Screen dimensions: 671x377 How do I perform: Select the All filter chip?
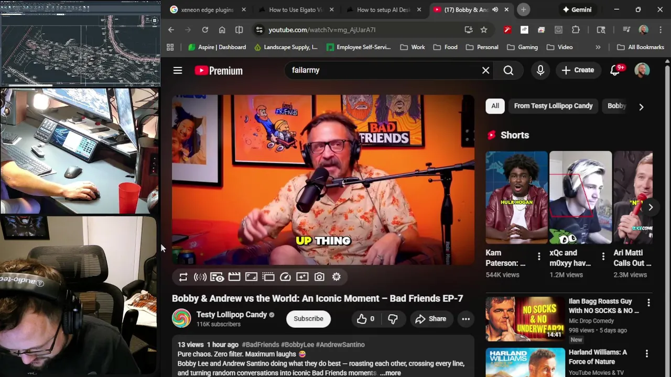pos(495,106)
